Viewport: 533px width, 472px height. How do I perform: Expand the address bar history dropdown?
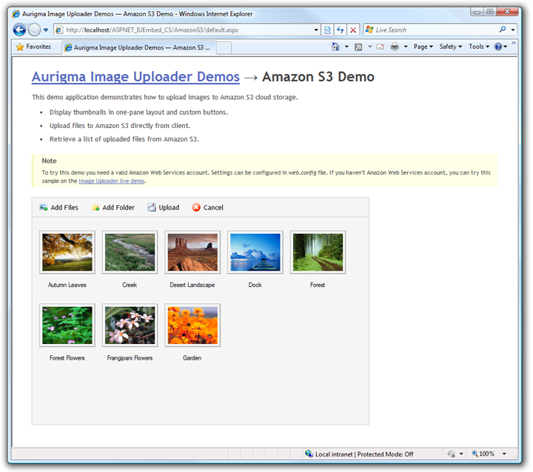coord(316,30)
